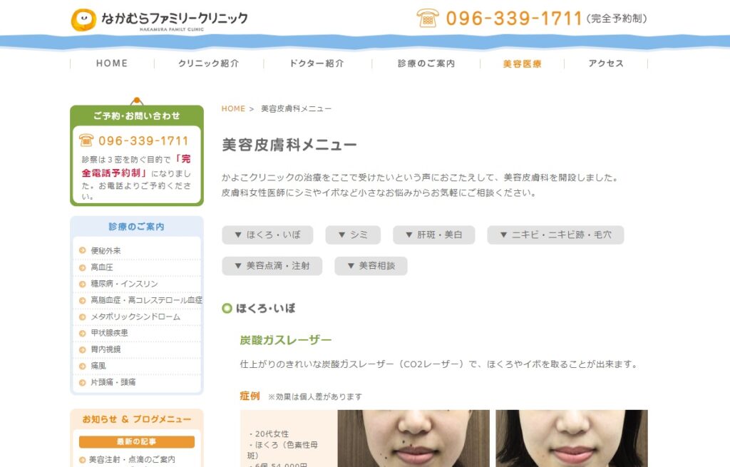730x467 pixels.
Task: Open the 甲状腺疾患 sidebar link
Action: coord(109,333)
